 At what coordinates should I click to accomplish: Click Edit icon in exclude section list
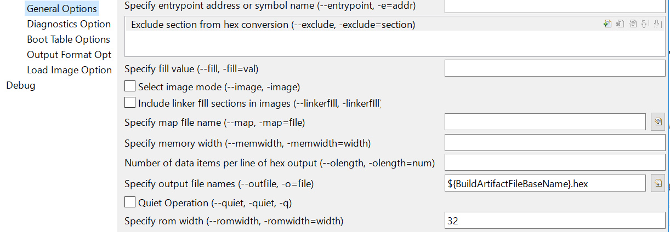633,24
